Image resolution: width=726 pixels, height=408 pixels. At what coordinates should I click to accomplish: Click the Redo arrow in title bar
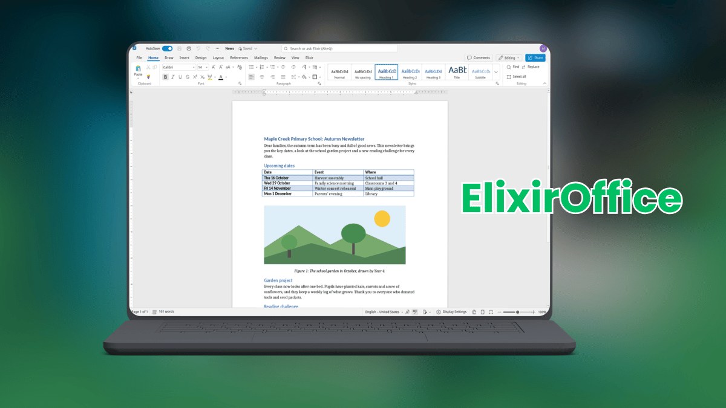click(x=208, y=48)
